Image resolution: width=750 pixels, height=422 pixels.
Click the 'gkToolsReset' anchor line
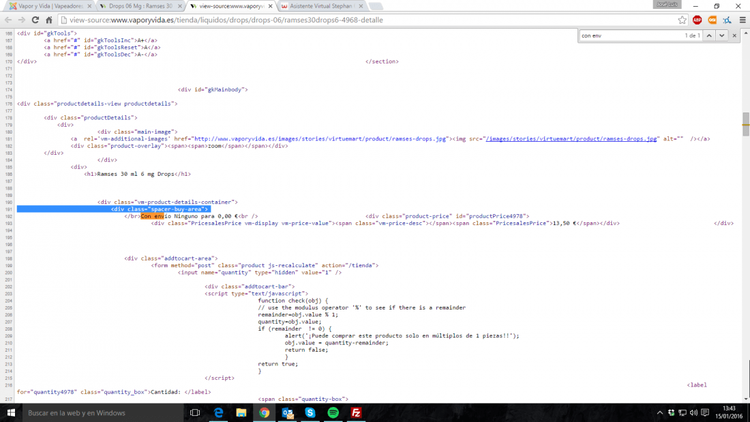point(102,47)
